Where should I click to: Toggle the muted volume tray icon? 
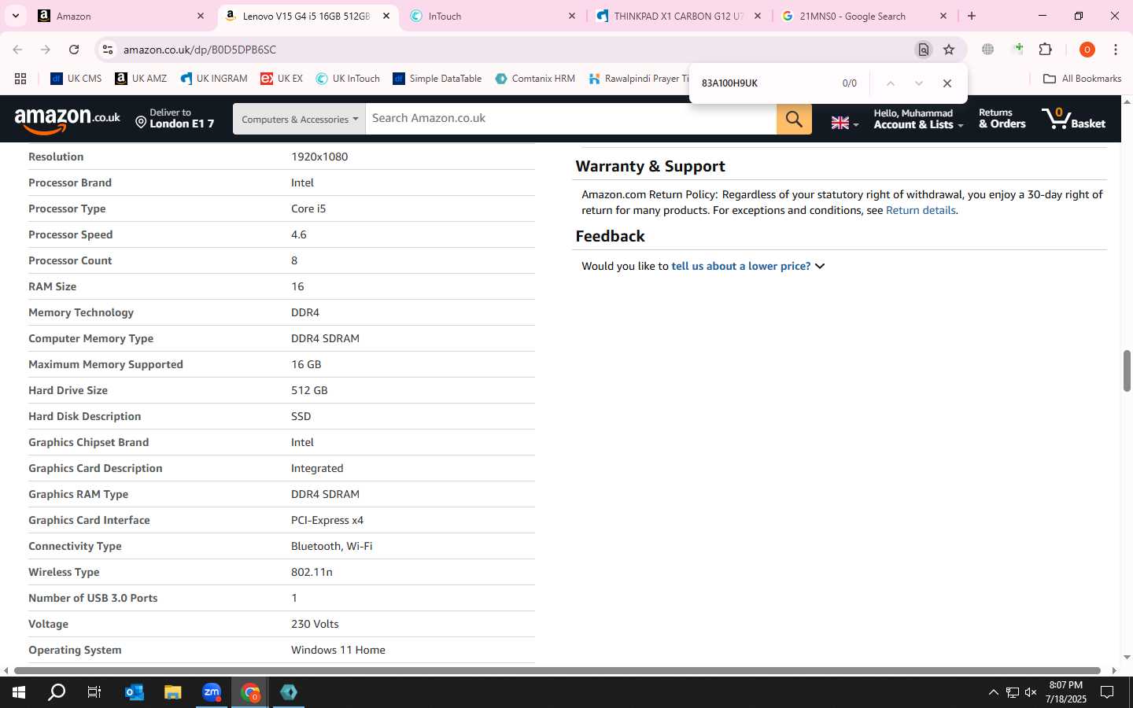1031,692
